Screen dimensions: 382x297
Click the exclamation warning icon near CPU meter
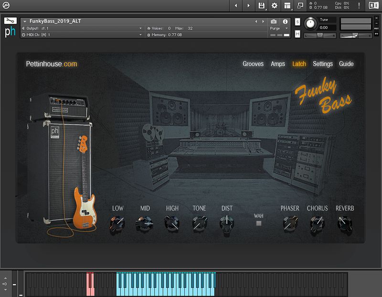[x=359, y=5]
